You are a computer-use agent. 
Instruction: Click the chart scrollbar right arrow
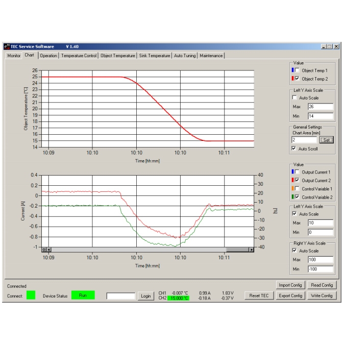pyautogui.click(x=251, y=250)
